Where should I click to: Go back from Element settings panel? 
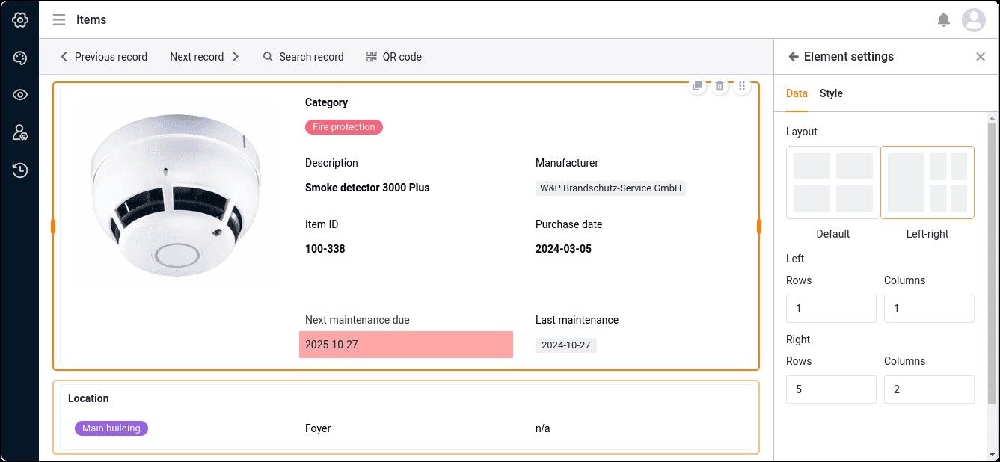[794, 57]
